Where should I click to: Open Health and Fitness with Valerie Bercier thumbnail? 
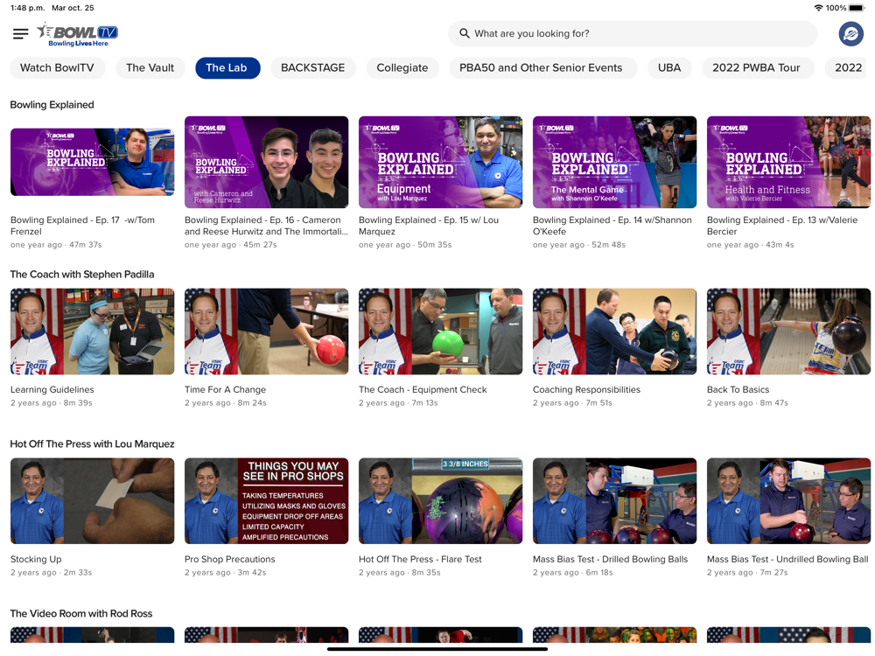[788, 162]
